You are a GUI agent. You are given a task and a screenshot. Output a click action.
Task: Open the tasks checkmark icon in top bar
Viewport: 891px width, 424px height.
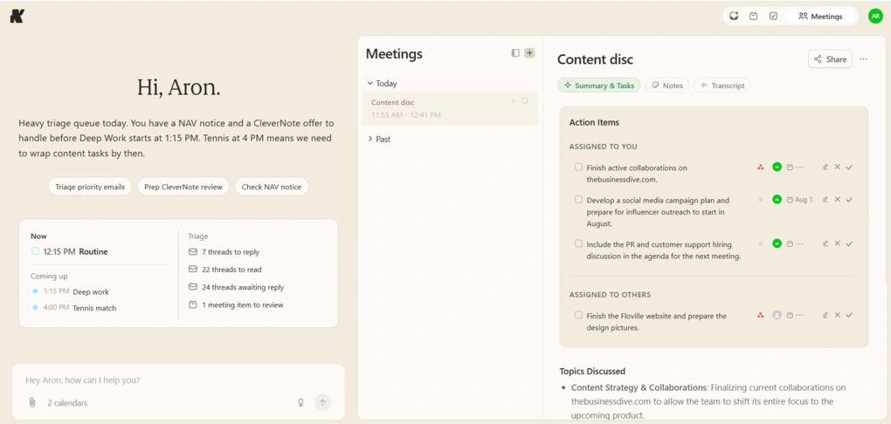(x=773, y=16)
